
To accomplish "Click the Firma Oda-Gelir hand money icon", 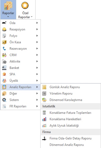I will [x=44, y=138].
